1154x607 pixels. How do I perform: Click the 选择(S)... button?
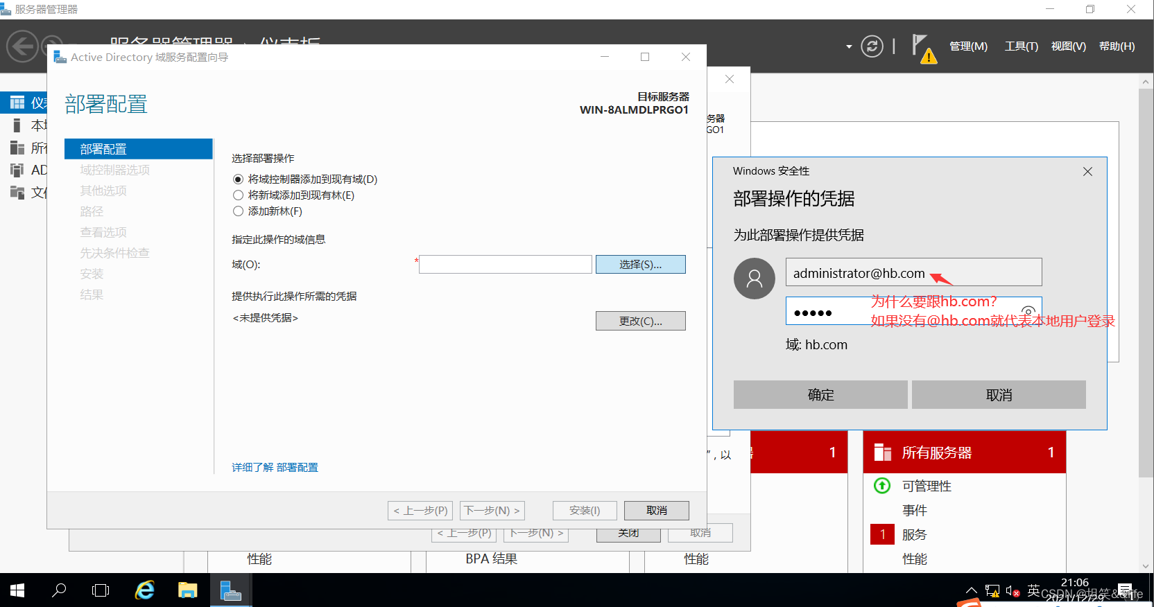pos(641,264)
